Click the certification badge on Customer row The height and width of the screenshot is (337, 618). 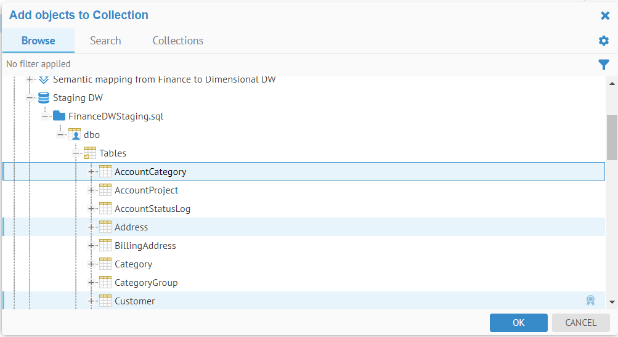590,301
